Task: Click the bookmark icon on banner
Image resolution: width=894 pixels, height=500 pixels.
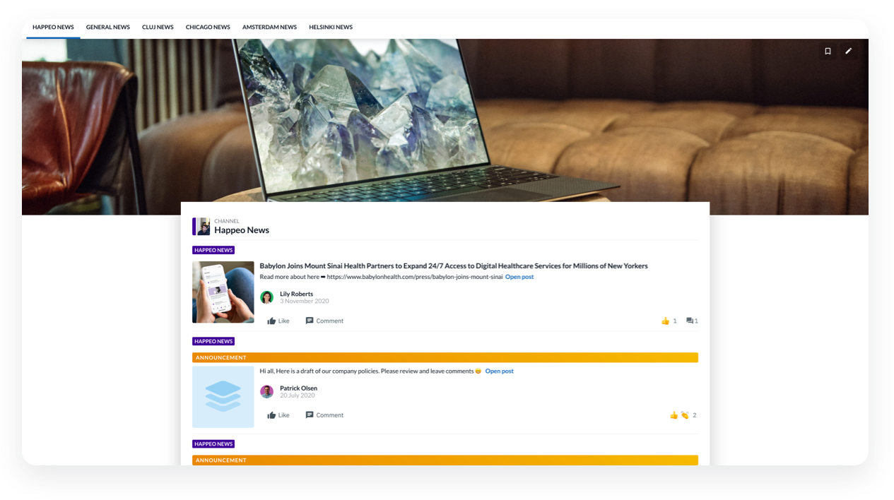Action: coord(828,51)
